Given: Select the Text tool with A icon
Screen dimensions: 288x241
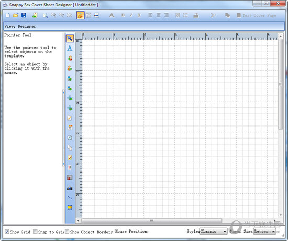Looking at the screenshot, I should tap(70, 48).
